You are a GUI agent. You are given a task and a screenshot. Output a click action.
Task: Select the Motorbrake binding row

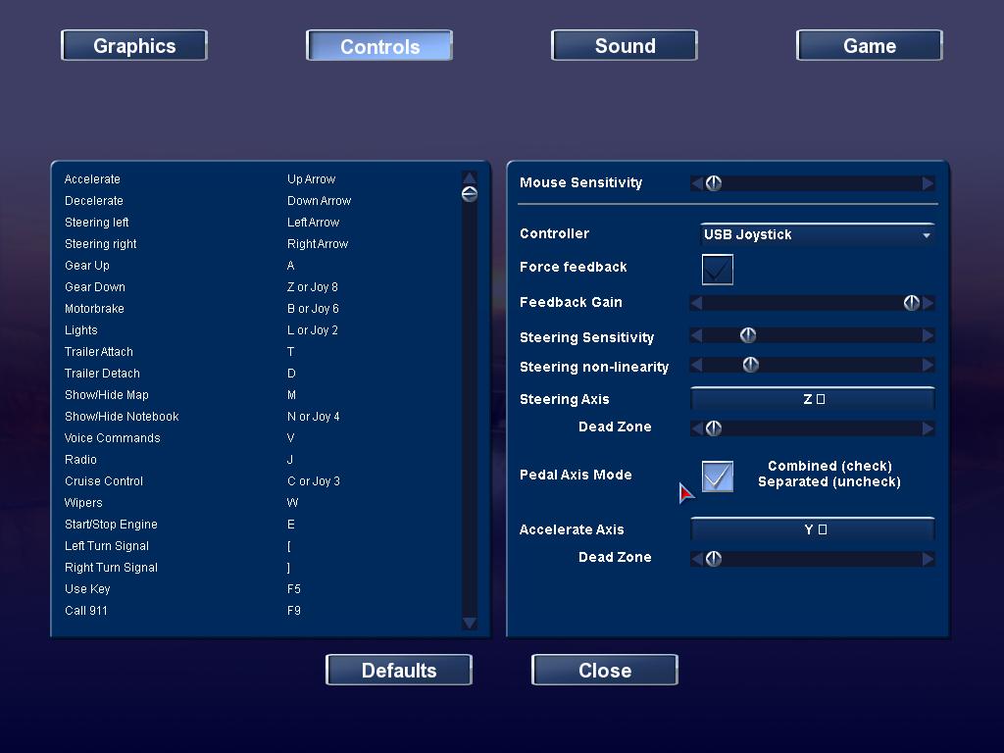coord(259,309)
